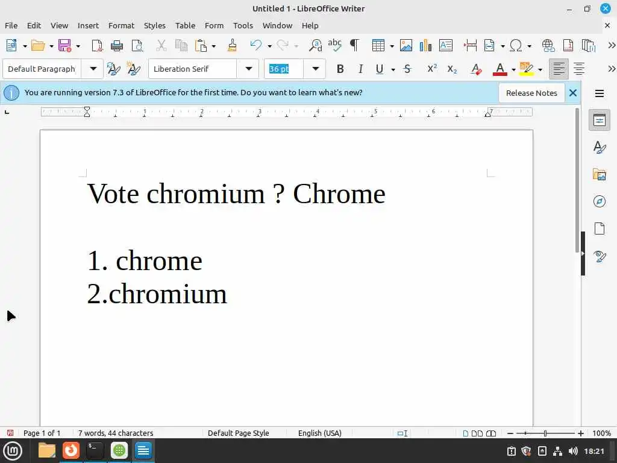Image resolution: width=617 pixels, height=463 pixels.
Task: Open the Navigator sidebar deck
Action: click(600, 201)
